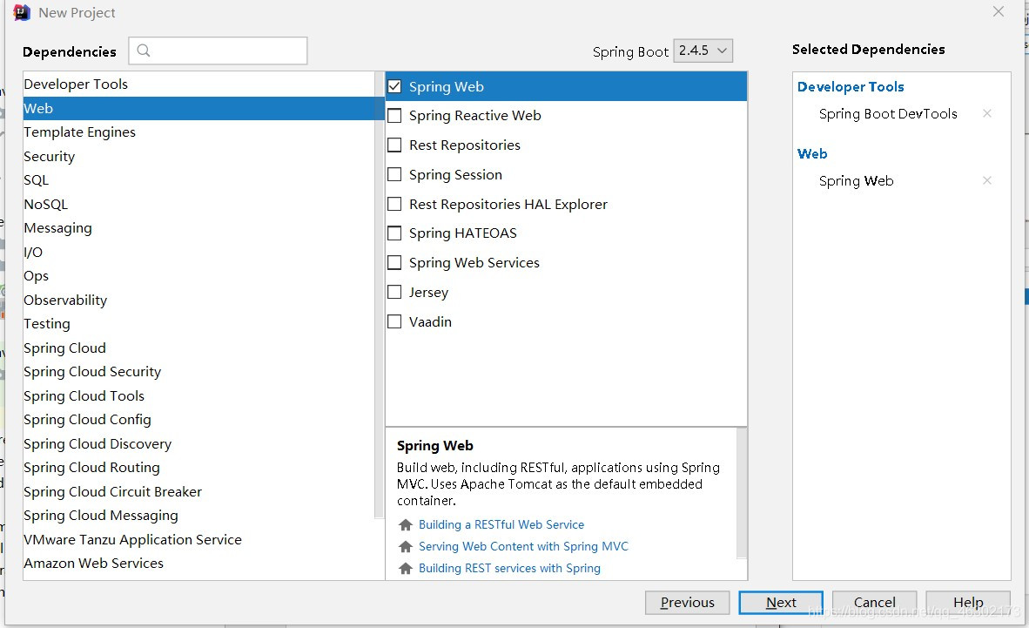
Task: Select Spring Cloud Circuit Breaker category
Action: (x=198, y=492)
